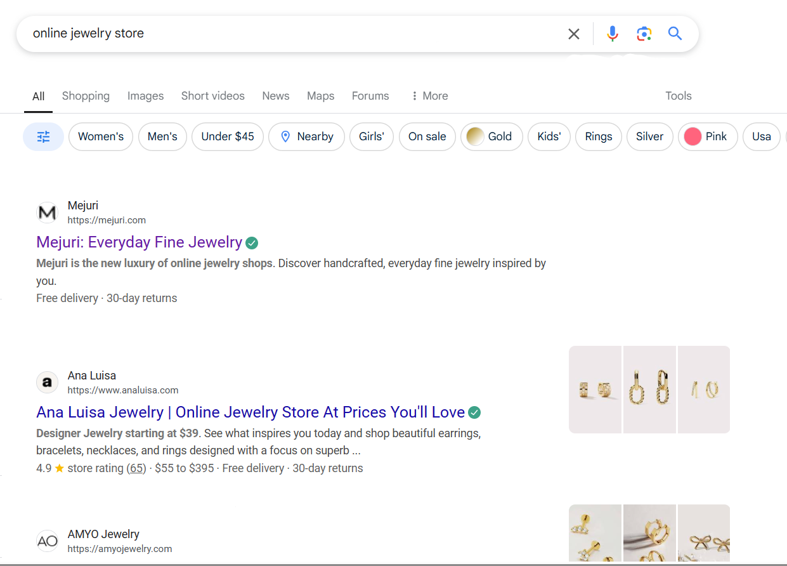Select the Rings filter chip
Viewport: 787px width, 566px height.
click(x=599, y=136)
